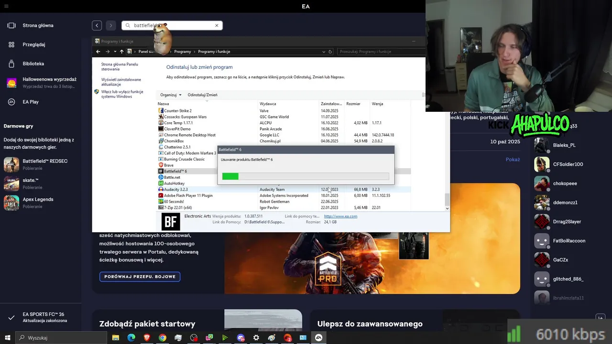The image size is (612, 344).
Task: Open EA Play in the sidebar
Action: (31, 102)
